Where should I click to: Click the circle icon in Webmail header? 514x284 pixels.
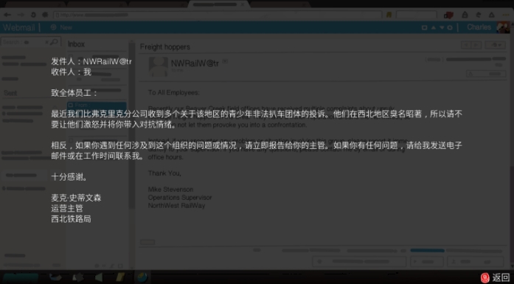point(450,27)
